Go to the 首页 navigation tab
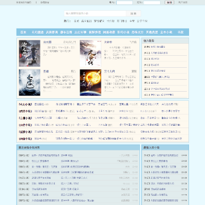Image resolution: width=205 pixels, height=205 pixels. click(23, 32)
